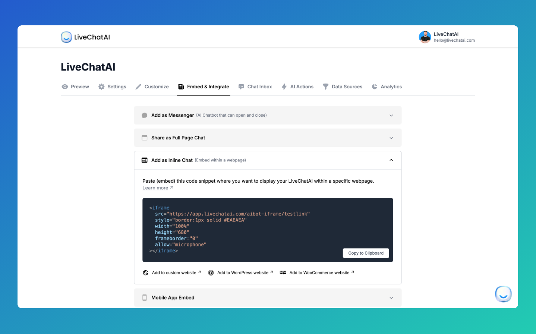This screenshot has height=334, width=536.
Task: Go to the Customize tab
Action: pyautogui.click(x=152, y=86)
